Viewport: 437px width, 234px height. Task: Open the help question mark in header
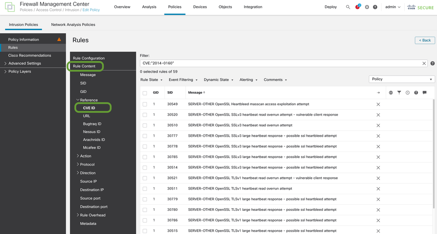pos(375,7)
